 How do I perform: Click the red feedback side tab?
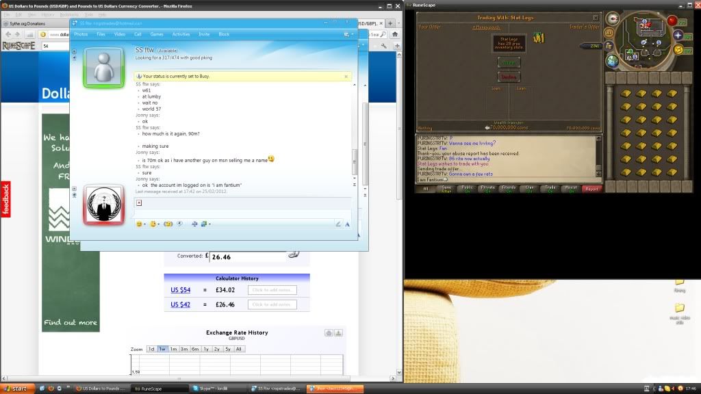(x=5, y=199)
